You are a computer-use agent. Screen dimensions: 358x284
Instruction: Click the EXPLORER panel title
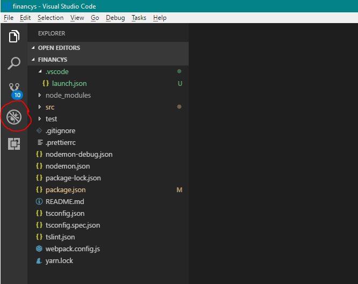coord(52,33)
